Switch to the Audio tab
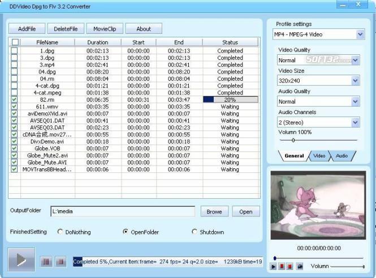 pyautogui.click(x=342, y=156)
